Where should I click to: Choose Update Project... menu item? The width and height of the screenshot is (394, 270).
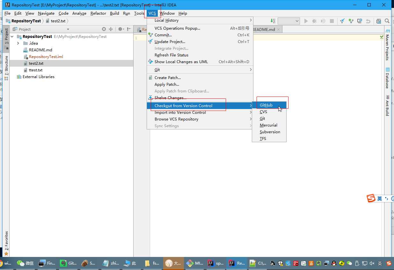(200, 42)
